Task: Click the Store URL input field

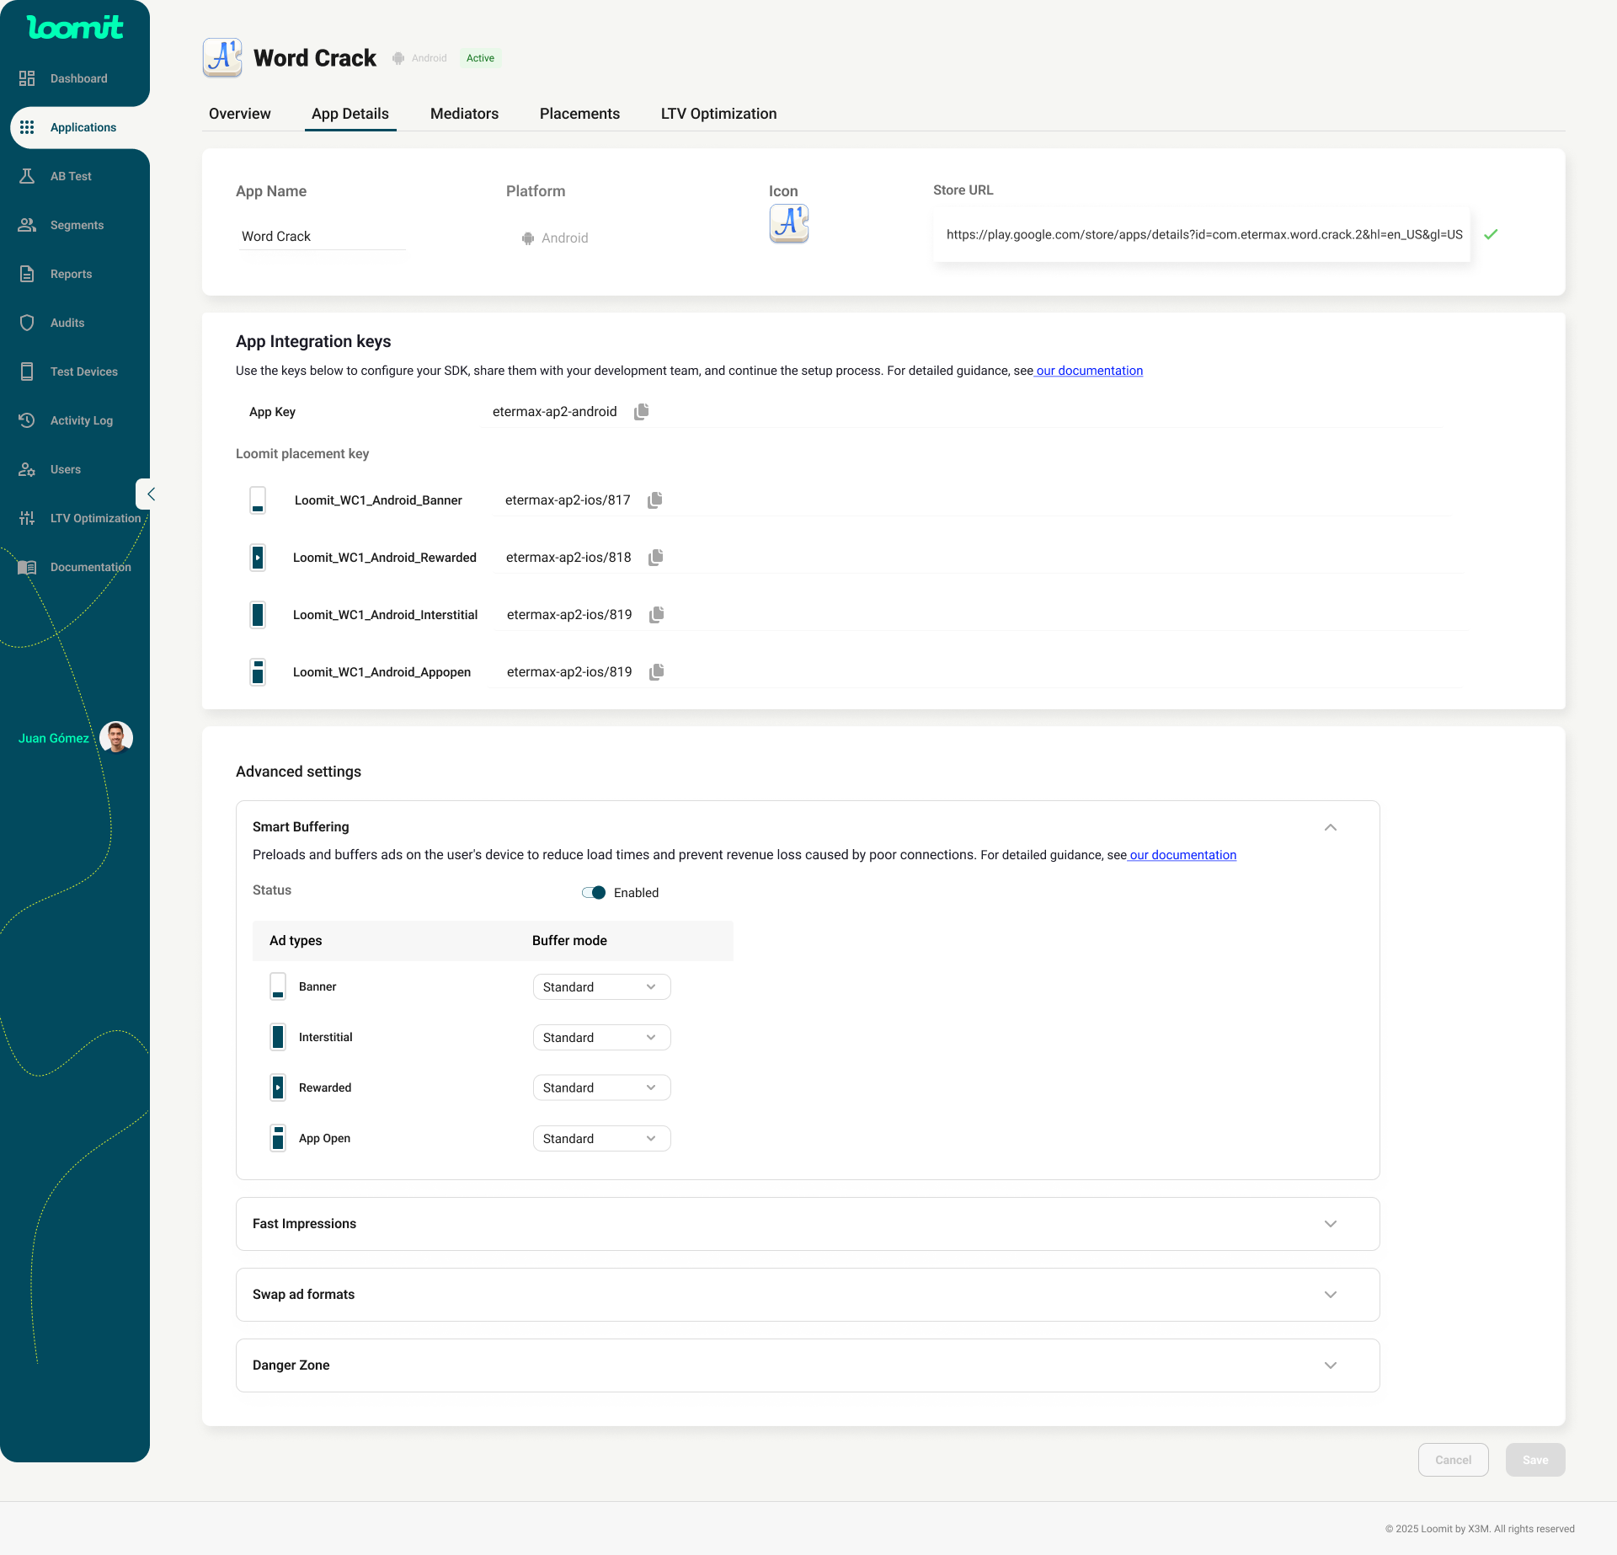Action: pyautogui.click(x=1203, y=235)
